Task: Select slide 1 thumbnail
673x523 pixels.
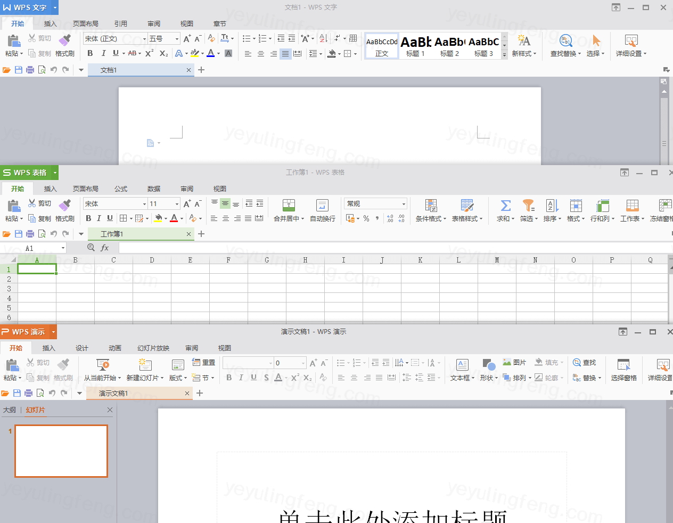Action: pyautogui.click(x=61, y=451)
